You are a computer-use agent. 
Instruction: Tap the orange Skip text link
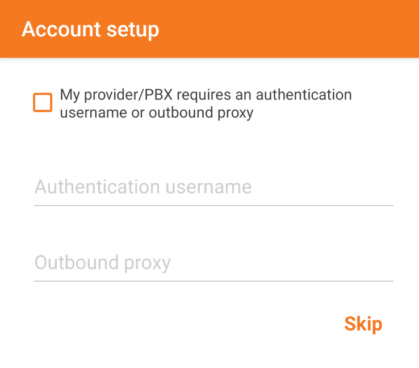(x=363, y=324)
